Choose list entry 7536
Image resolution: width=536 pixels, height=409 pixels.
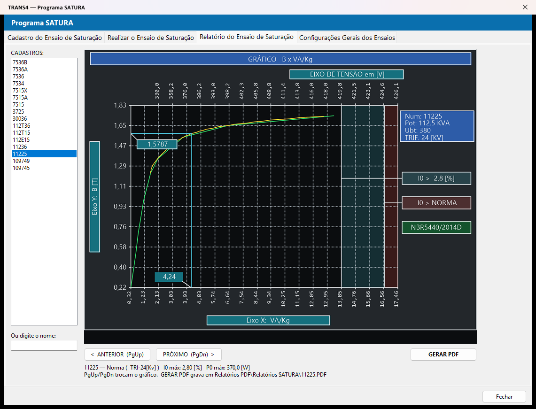pos(44,77)
